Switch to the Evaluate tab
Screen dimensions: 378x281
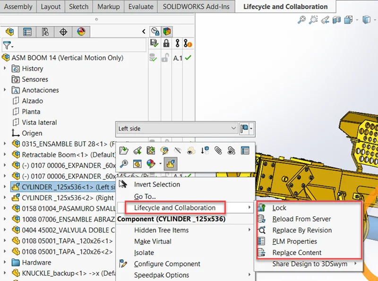pos(141,7)
